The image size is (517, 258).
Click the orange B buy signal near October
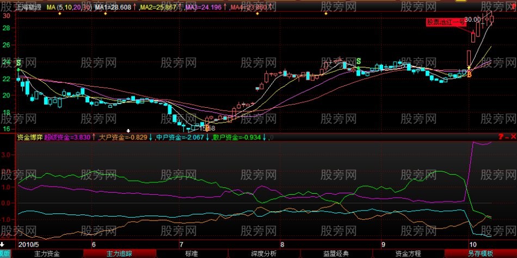(469, 74)
